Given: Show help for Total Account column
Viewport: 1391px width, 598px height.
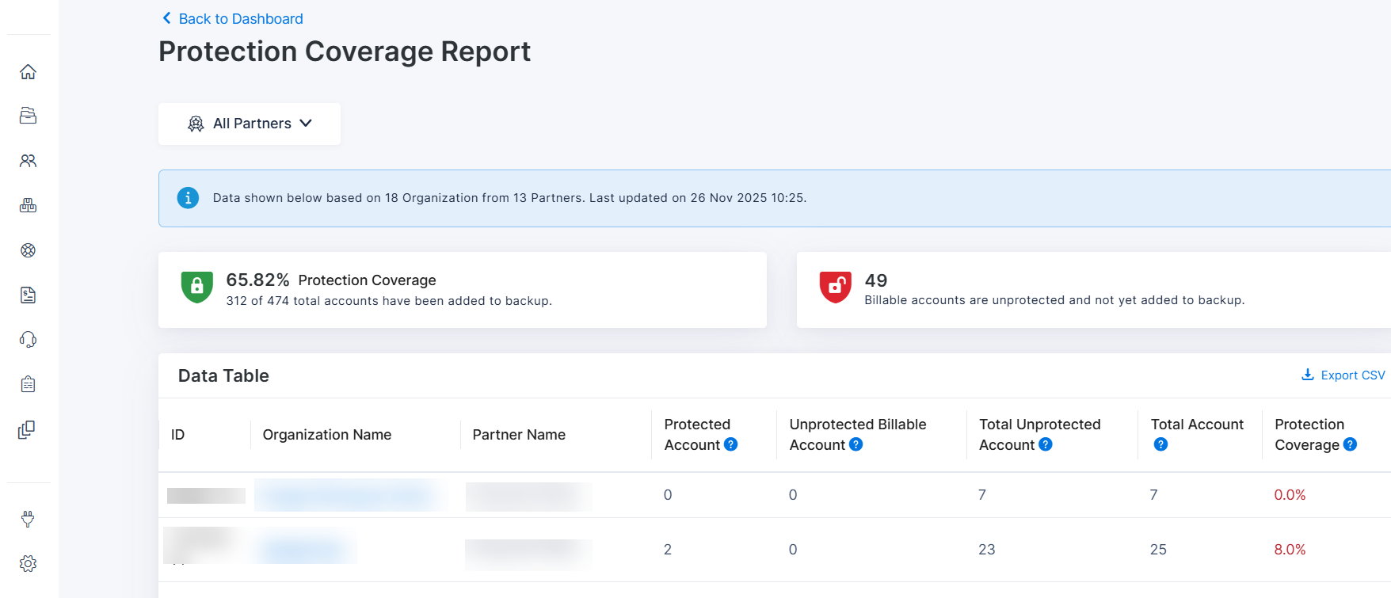Looking at the screenshot, I should (x=1160, y=444).
